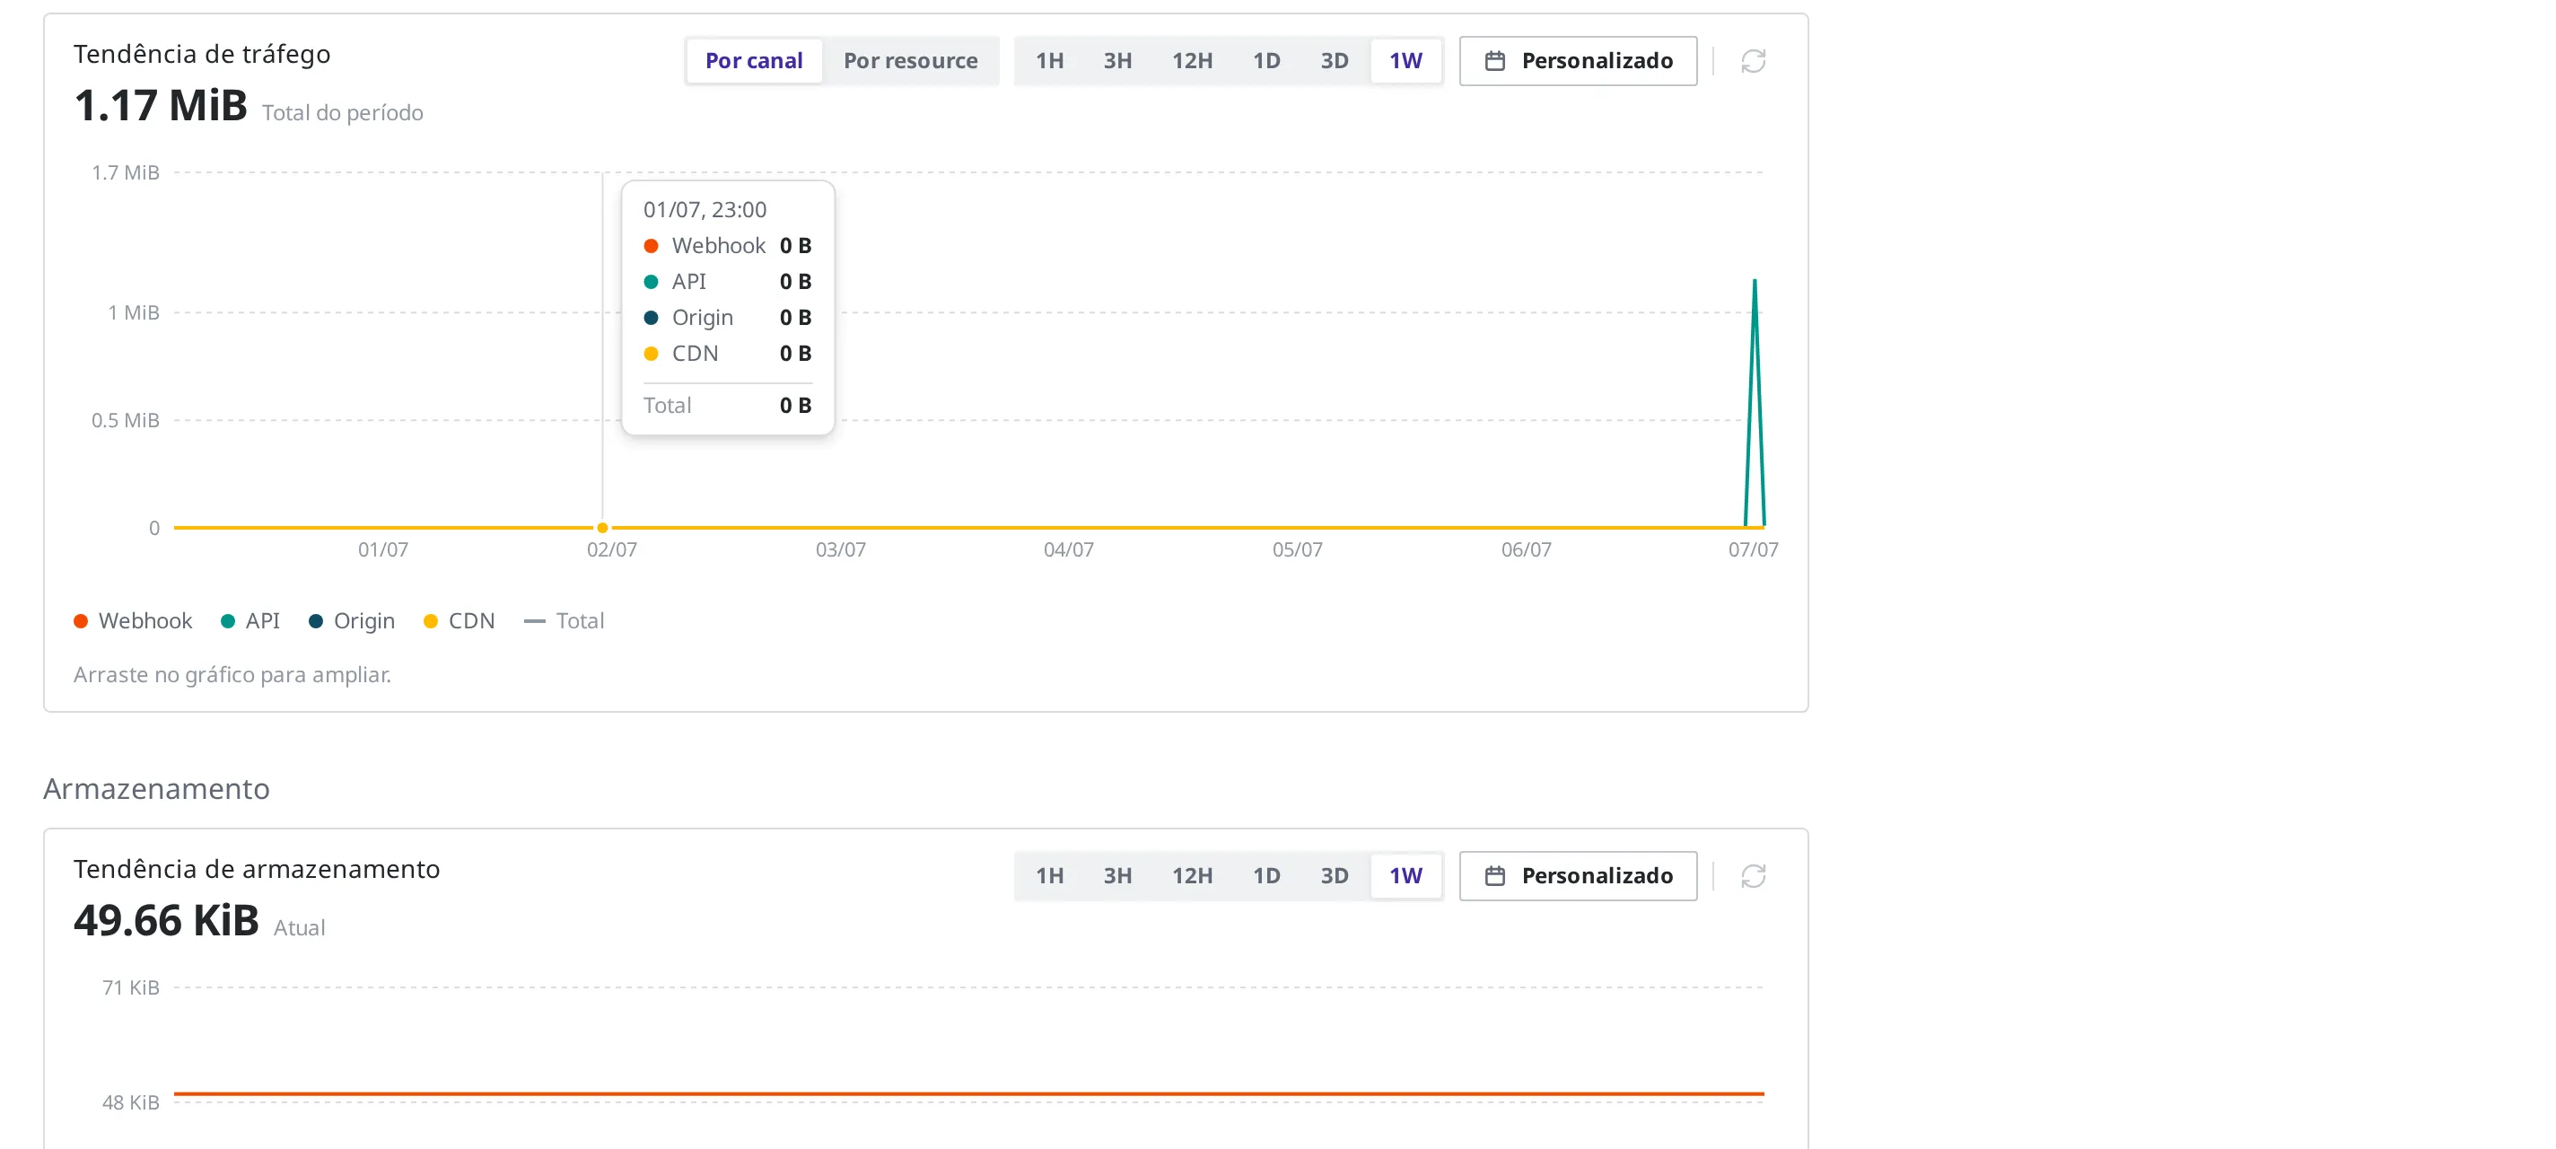Click the 05/07 x-axis label
Screen dimensions: 2556x1149
coord(1297,549)
